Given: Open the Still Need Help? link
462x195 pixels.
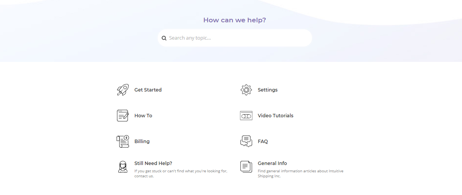Looking at the screenshot, I should [x=153, y=163].
